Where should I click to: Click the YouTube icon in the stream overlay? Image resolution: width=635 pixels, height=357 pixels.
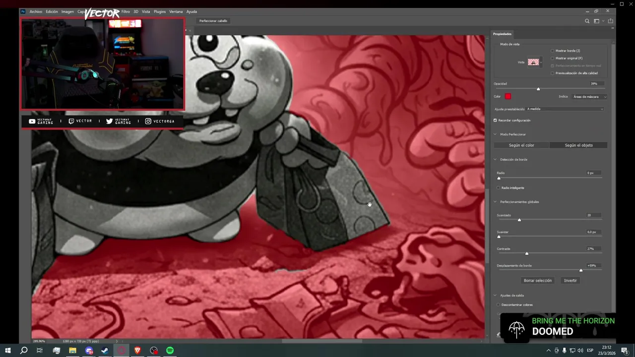[x=32, y=121]
